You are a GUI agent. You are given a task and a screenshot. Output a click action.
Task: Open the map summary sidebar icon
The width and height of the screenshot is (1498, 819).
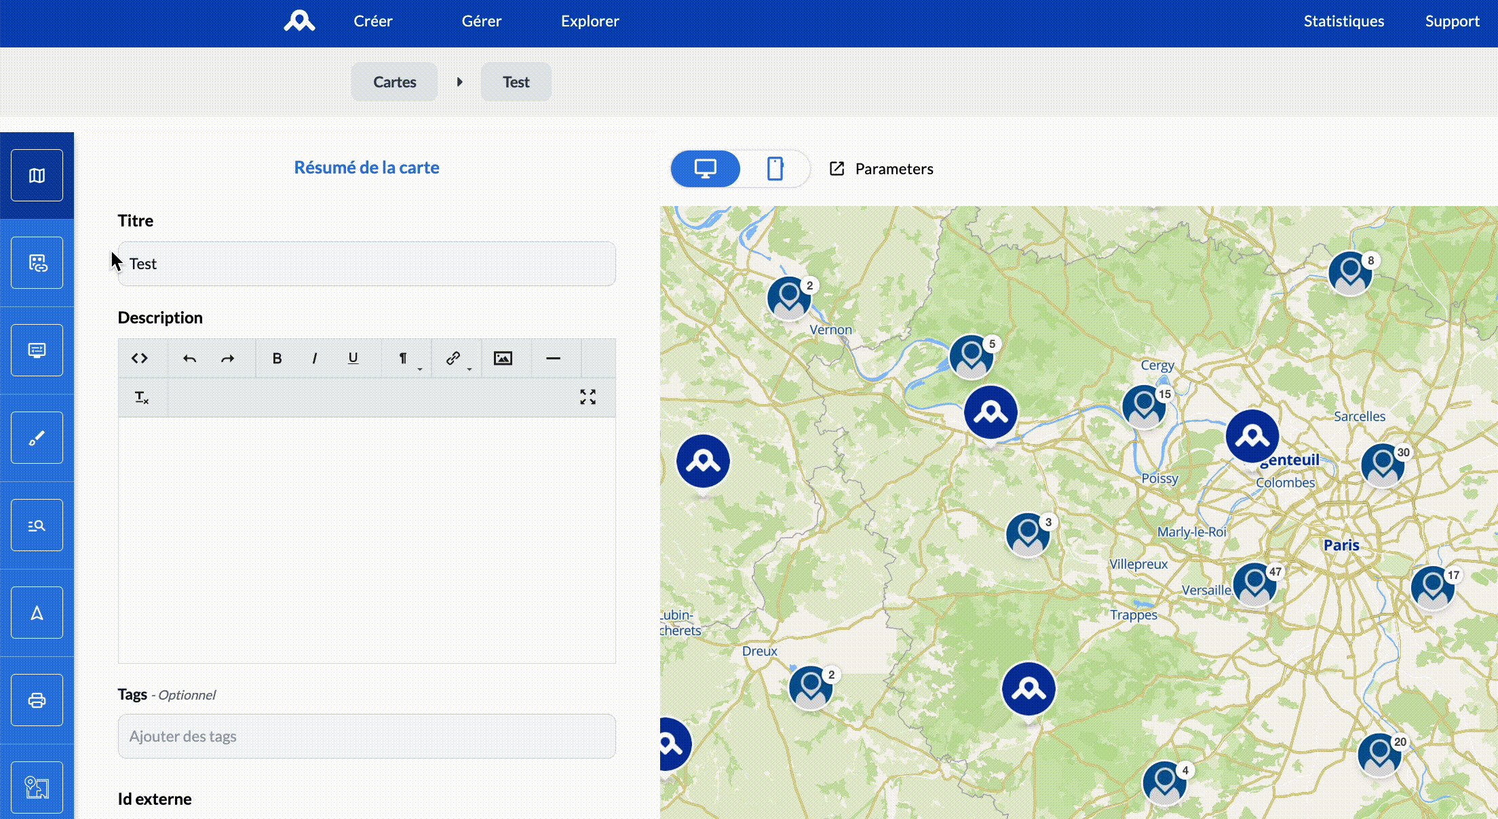click(x=37, y=176)
